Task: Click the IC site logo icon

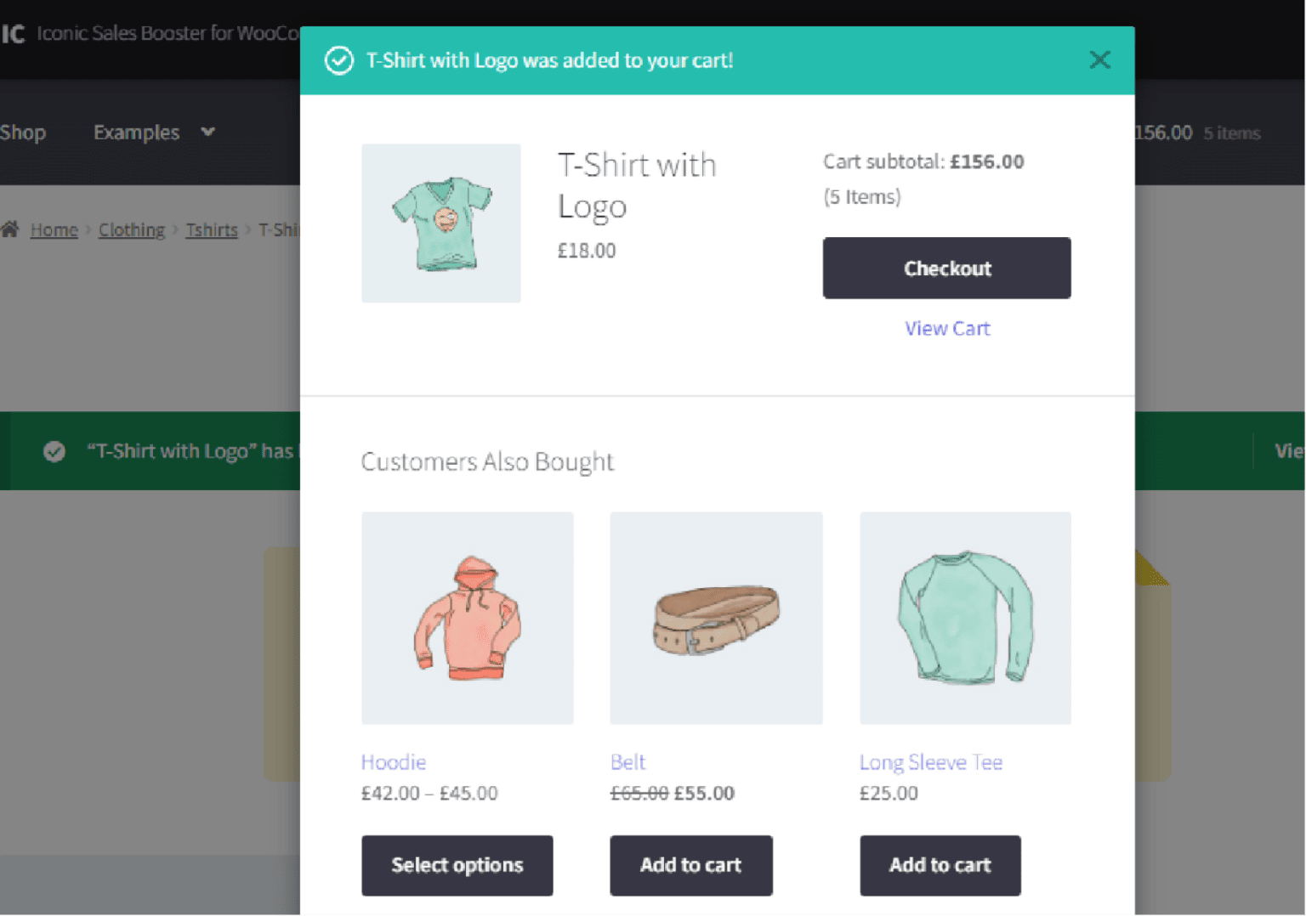Action: point(13,33)
